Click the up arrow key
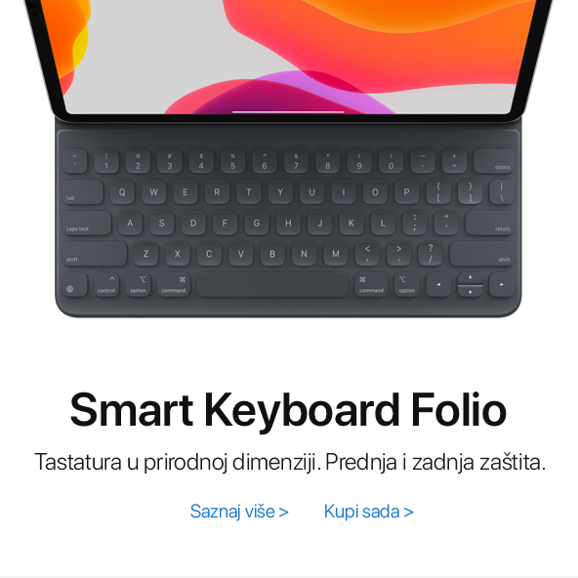The image size is (578, 578). click(x=470, y=278)
